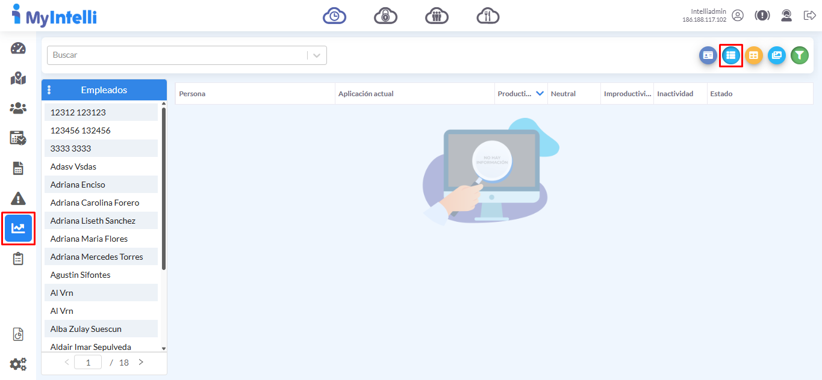Log out using the exit icon

(x=809, y=16)
